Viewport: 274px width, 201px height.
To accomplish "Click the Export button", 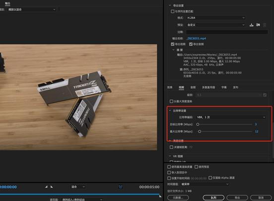I will click(x=237, y=198).
